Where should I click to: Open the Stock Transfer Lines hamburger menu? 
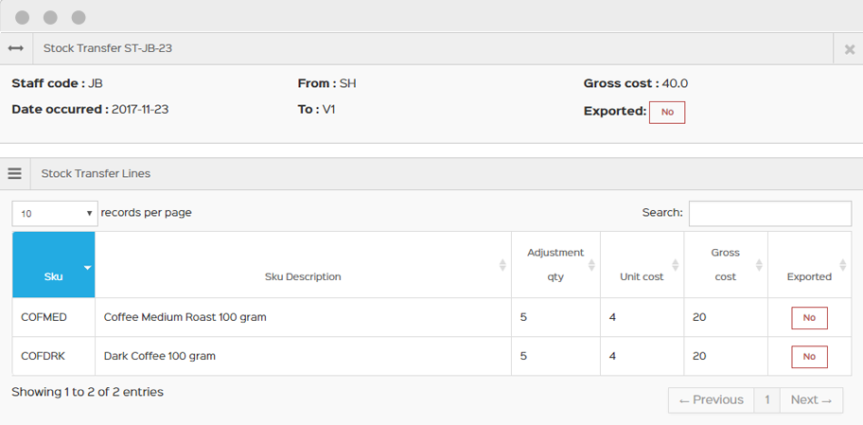click(x=15, y=173)
